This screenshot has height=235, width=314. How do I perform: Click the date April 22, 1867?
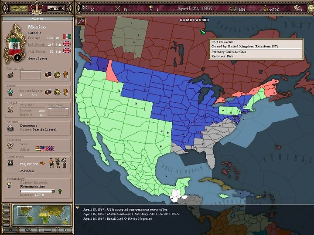(x=195, y=8)
